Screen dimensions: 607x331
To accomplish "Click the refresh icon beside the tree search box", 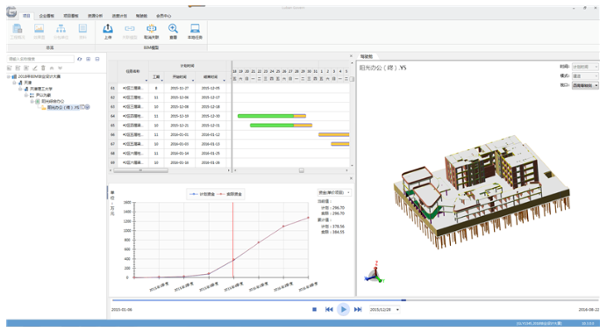I will [x=79, y=59].
